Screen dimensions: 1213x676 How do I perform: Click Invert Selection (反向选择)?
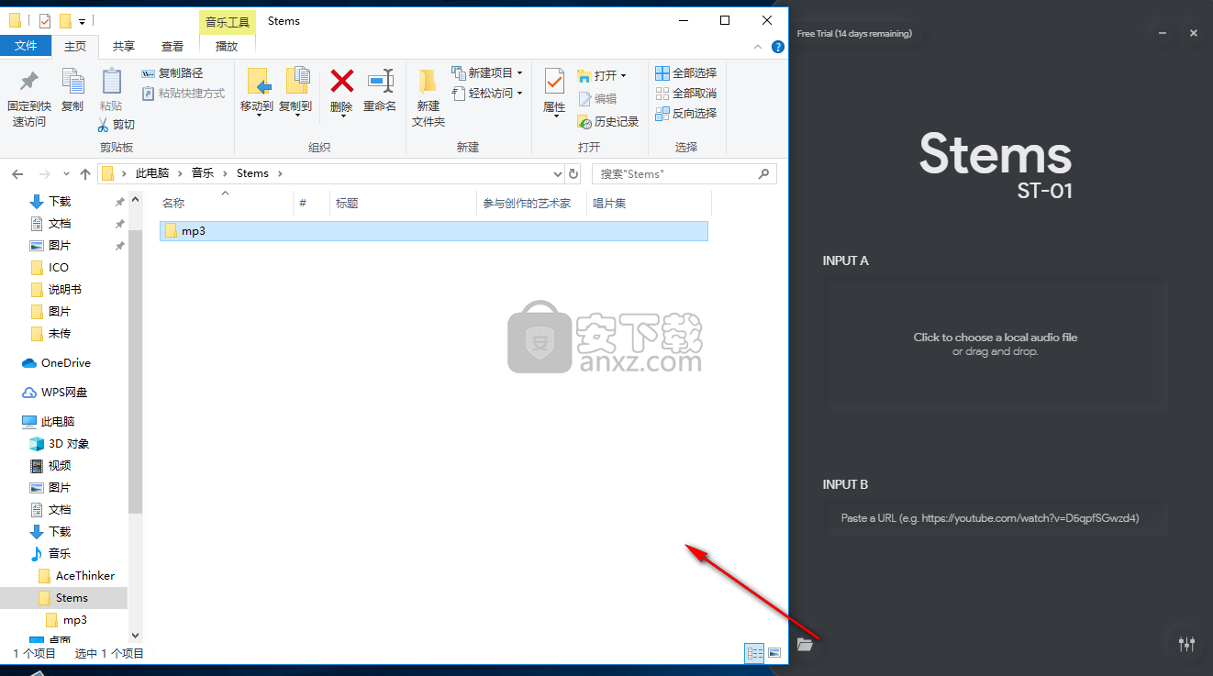point(686,114)
